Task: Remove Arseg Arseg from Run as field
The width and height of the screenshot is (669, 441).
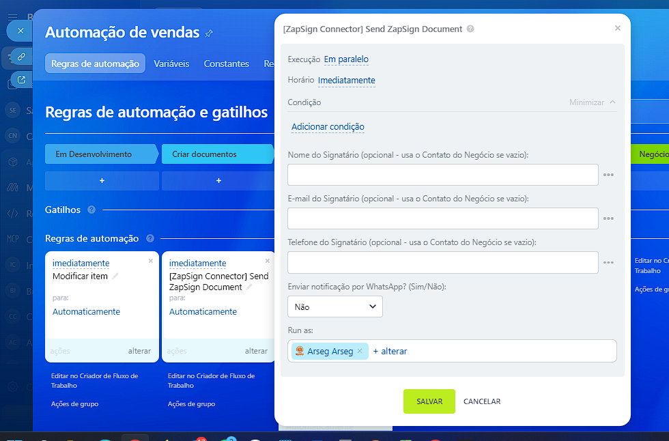Action: [360, 351]
